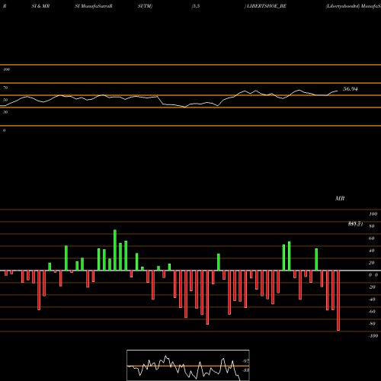Click the RSI axis label 50
The width and height of the screenshot is (381, 381).
(5, 100)
